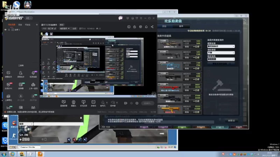
Task: Click the speaker icon in streaming toolbar
Action: (x=113, y=102)
